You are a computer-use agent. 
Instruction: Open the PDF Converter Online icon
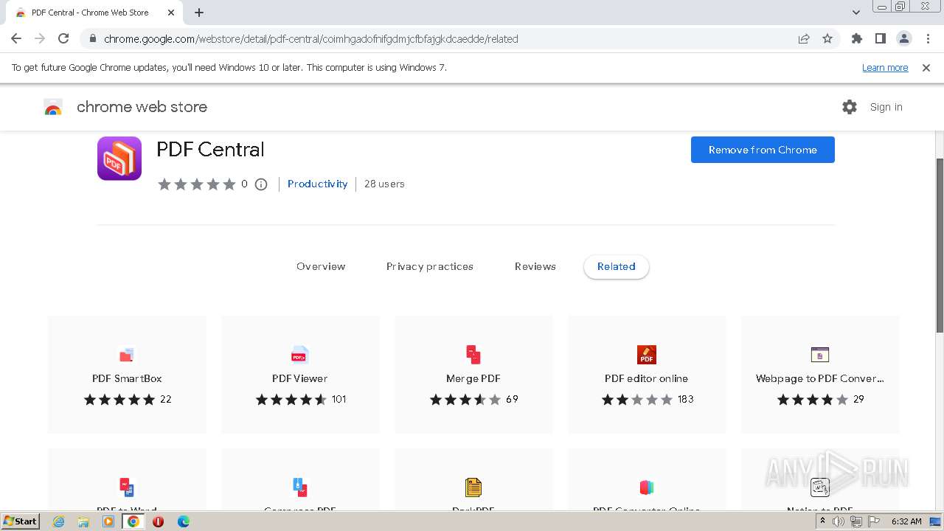tap(647, 487)
